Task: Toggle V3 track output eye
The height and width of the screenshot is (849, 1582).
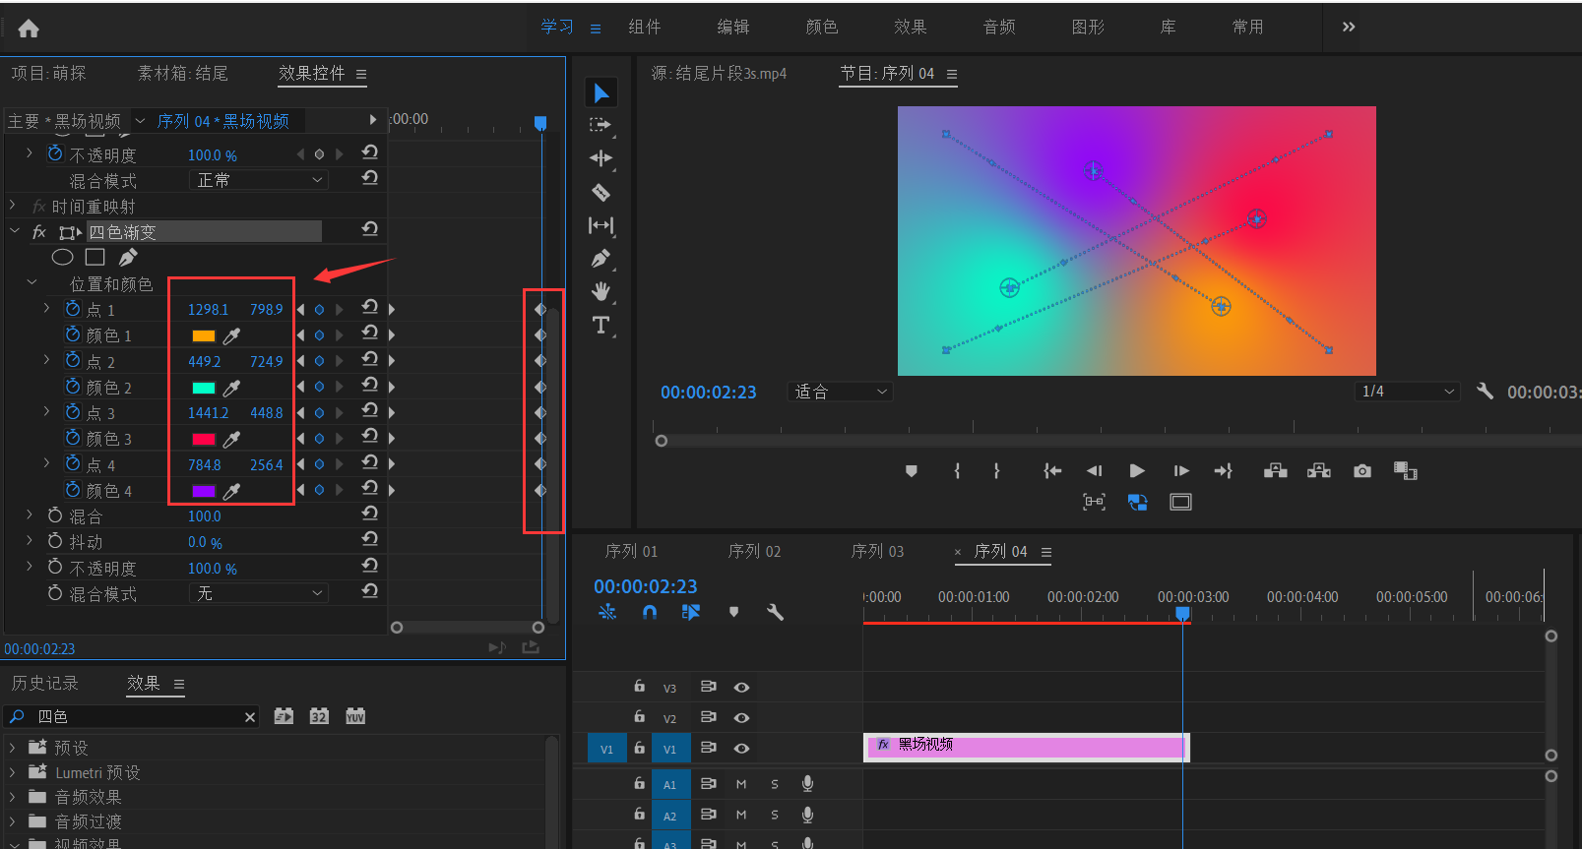Action: coord(742,688)
